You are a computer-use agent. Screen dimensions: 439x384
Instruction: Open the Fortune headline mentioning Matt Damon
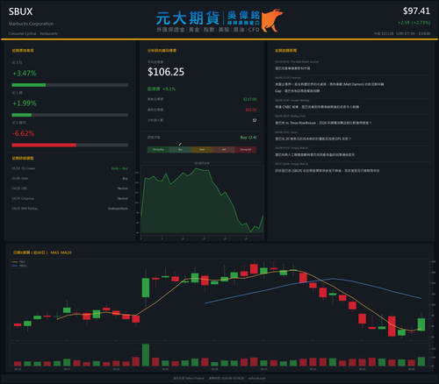point(329,88)
